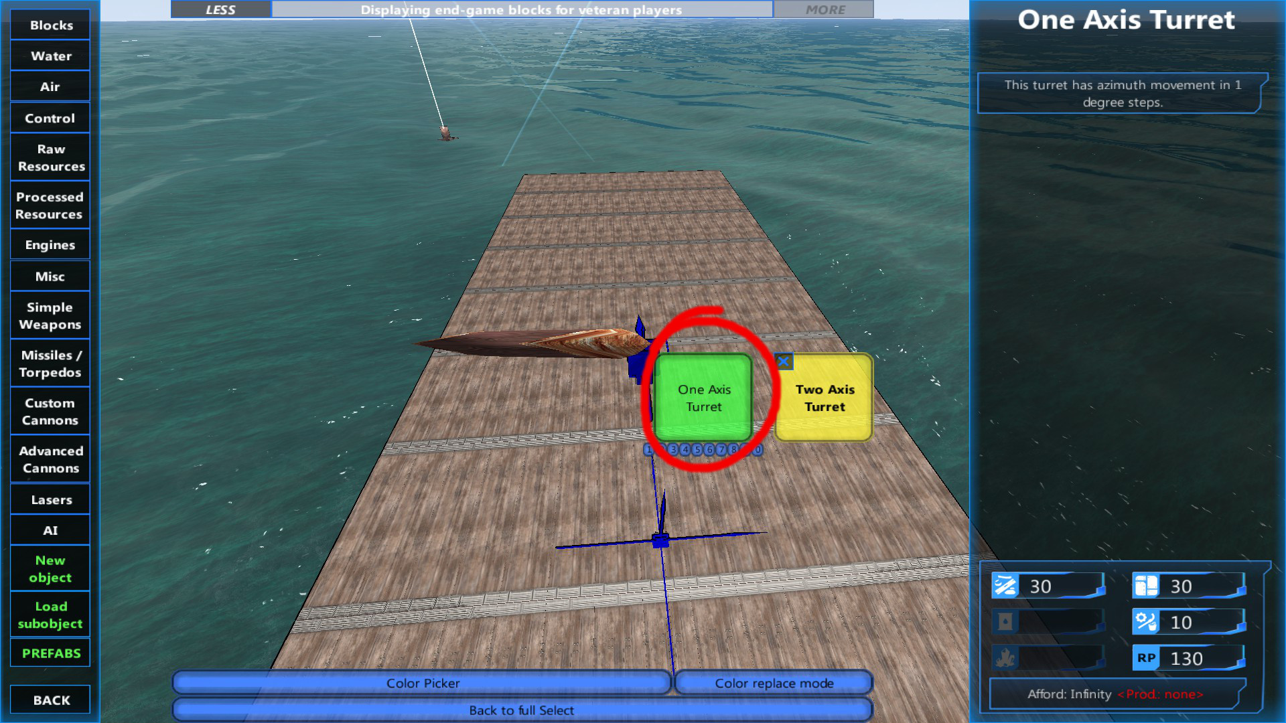Assign to hotkey slot 3 circle
Image resolution: width=1286 pixels, height=723 pixels.
tap(673, 450)
